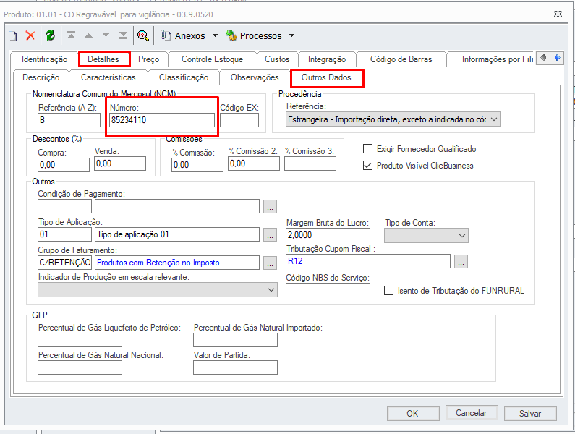Click Condição de Pagamento code field
The width and height of the screenshot is (575, 434).
pyautogui.click(x=64, y=206)
